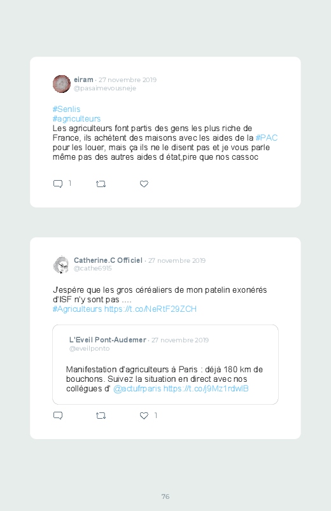Open eiram's profile avatar
The width and height of the screenshot is (331, 511).
[x=62, y=84]
